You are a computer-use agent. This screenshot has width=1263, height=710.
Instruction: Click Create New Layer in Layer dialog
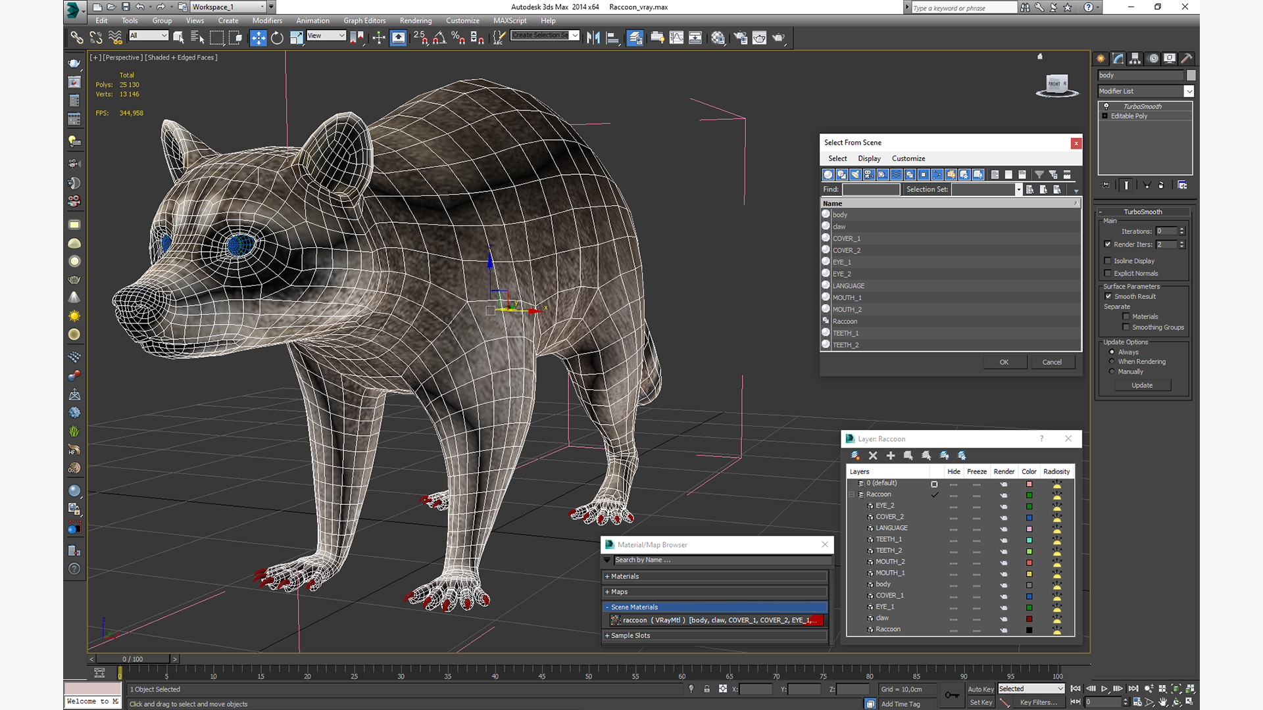[855, 455]
